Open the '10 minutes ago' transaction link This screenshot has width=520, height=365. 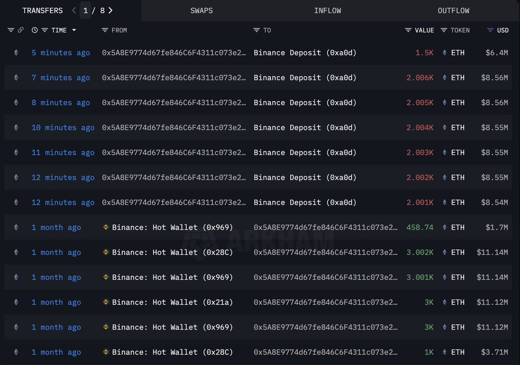[63, 128]
